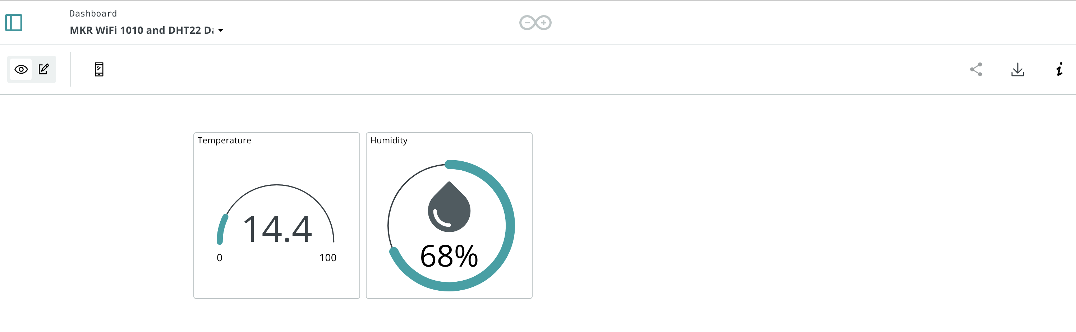Toggle the sidebar panel icon

[13, 23]
